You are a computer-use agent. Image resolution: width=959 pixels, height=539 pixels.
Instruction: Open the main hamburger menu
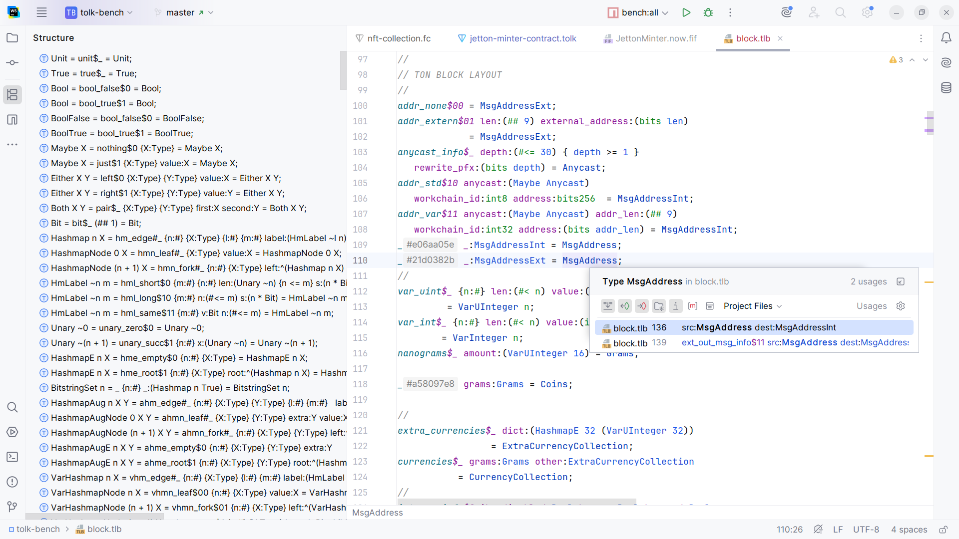tap(41, 12)
